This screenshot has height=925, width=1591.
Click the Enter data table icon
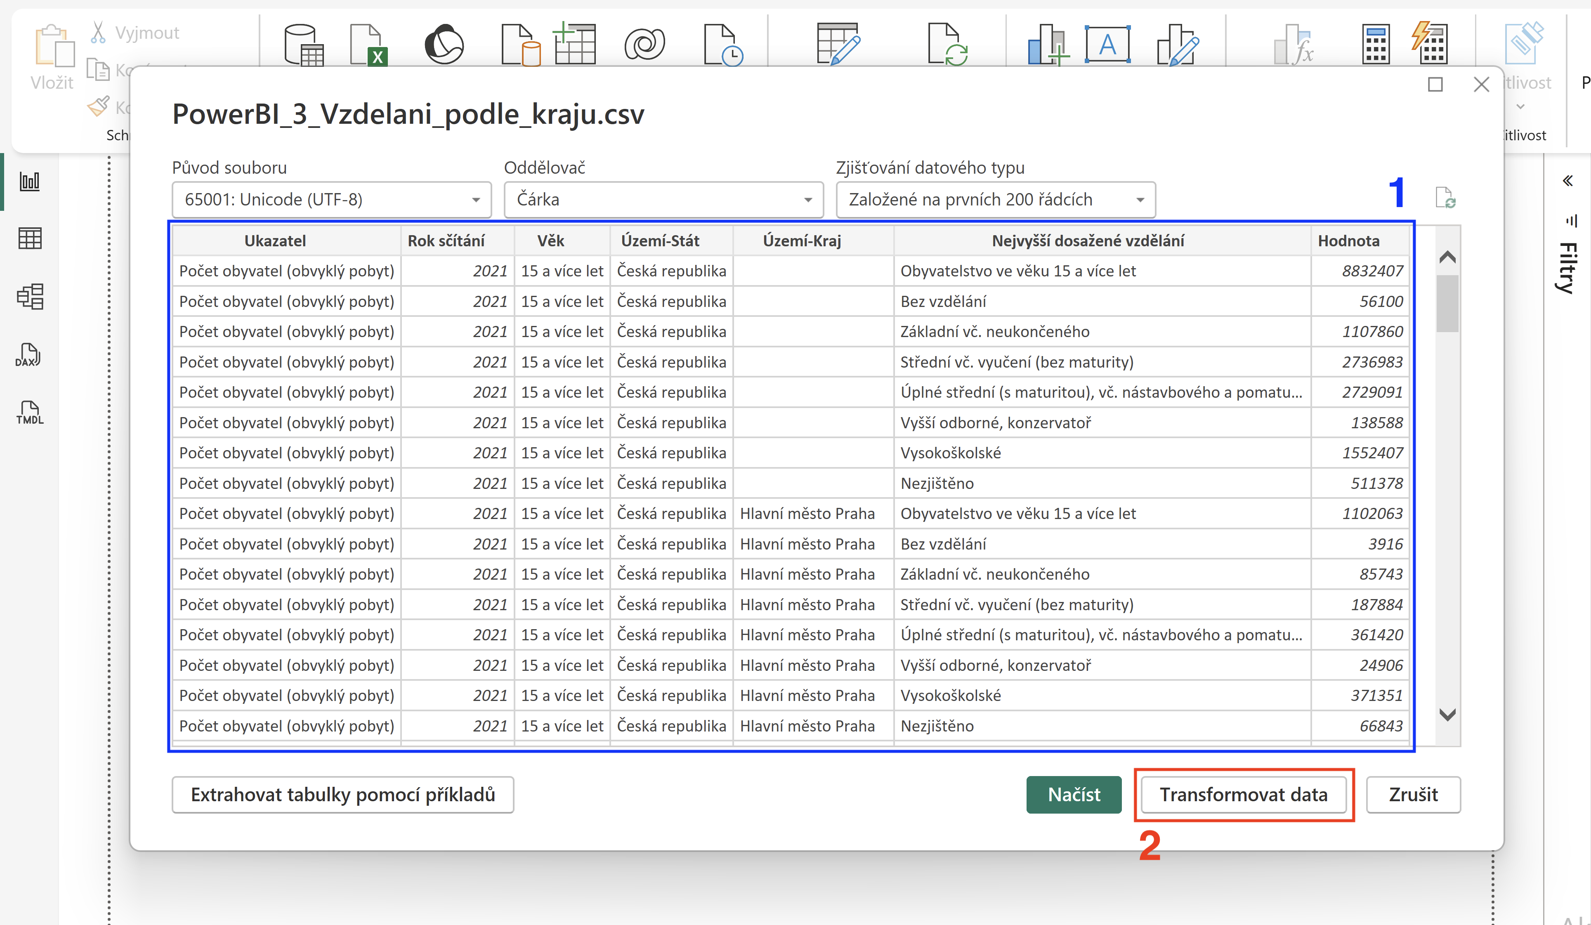point(574,43)
